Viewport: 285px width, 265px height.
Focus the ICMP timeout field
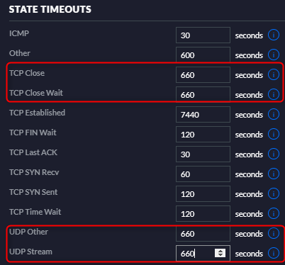pos(203,35)
